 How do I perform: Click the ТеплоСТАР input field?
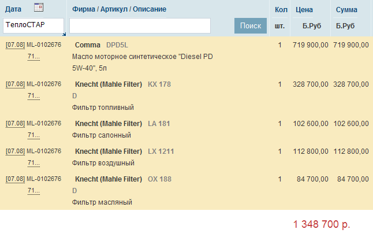pos(32,25)
